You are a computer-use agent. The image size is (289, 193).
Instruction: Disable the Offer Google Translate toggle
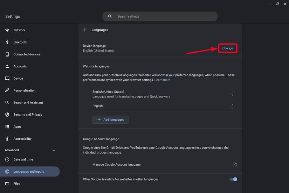(233, 179)
